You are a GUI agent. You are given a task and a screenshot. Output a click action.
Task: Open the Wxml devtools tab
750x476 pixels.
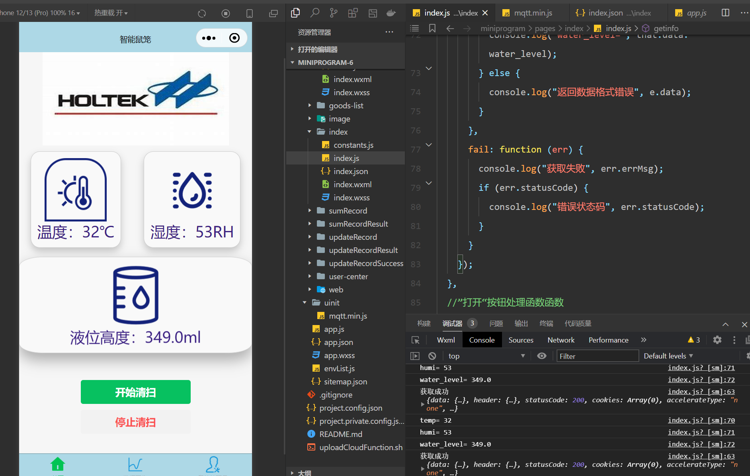[x=446, y=340]
